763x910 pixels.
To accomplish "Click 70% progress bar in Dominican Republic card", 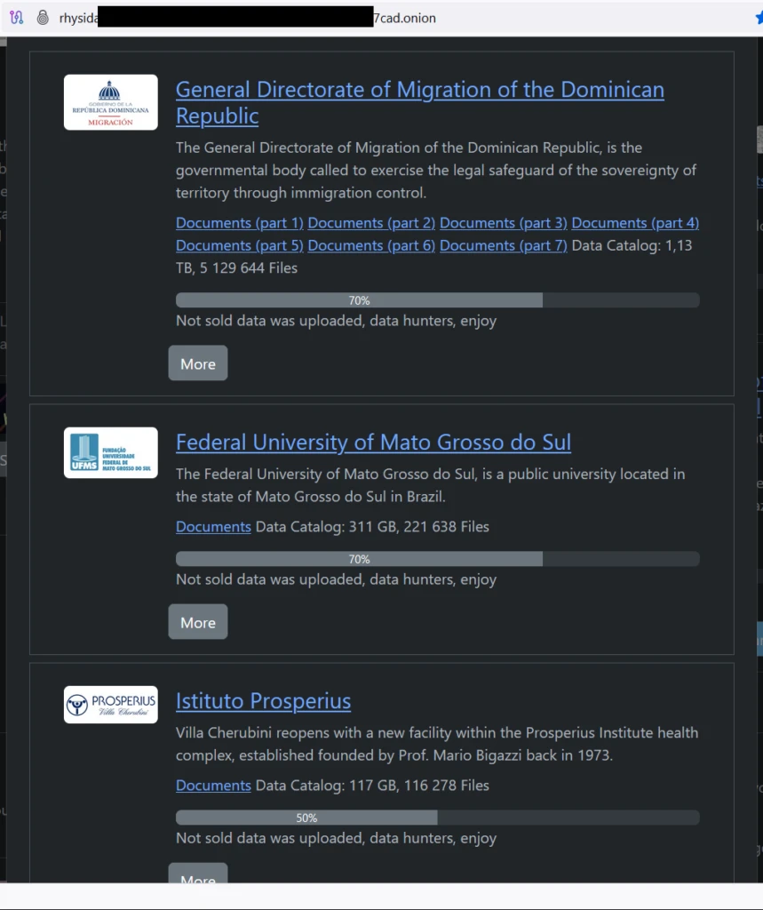I will [438, 300].
